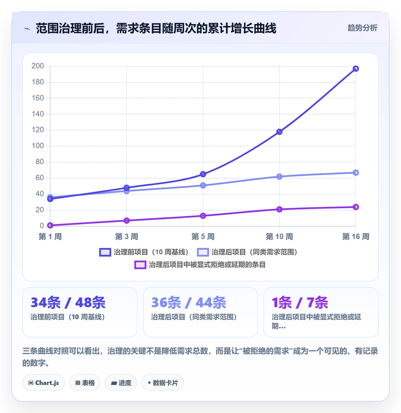Click the purple rejected-items point at 第 5 周
This screenshot has height=413, width=401.
(x=203, y=216)
